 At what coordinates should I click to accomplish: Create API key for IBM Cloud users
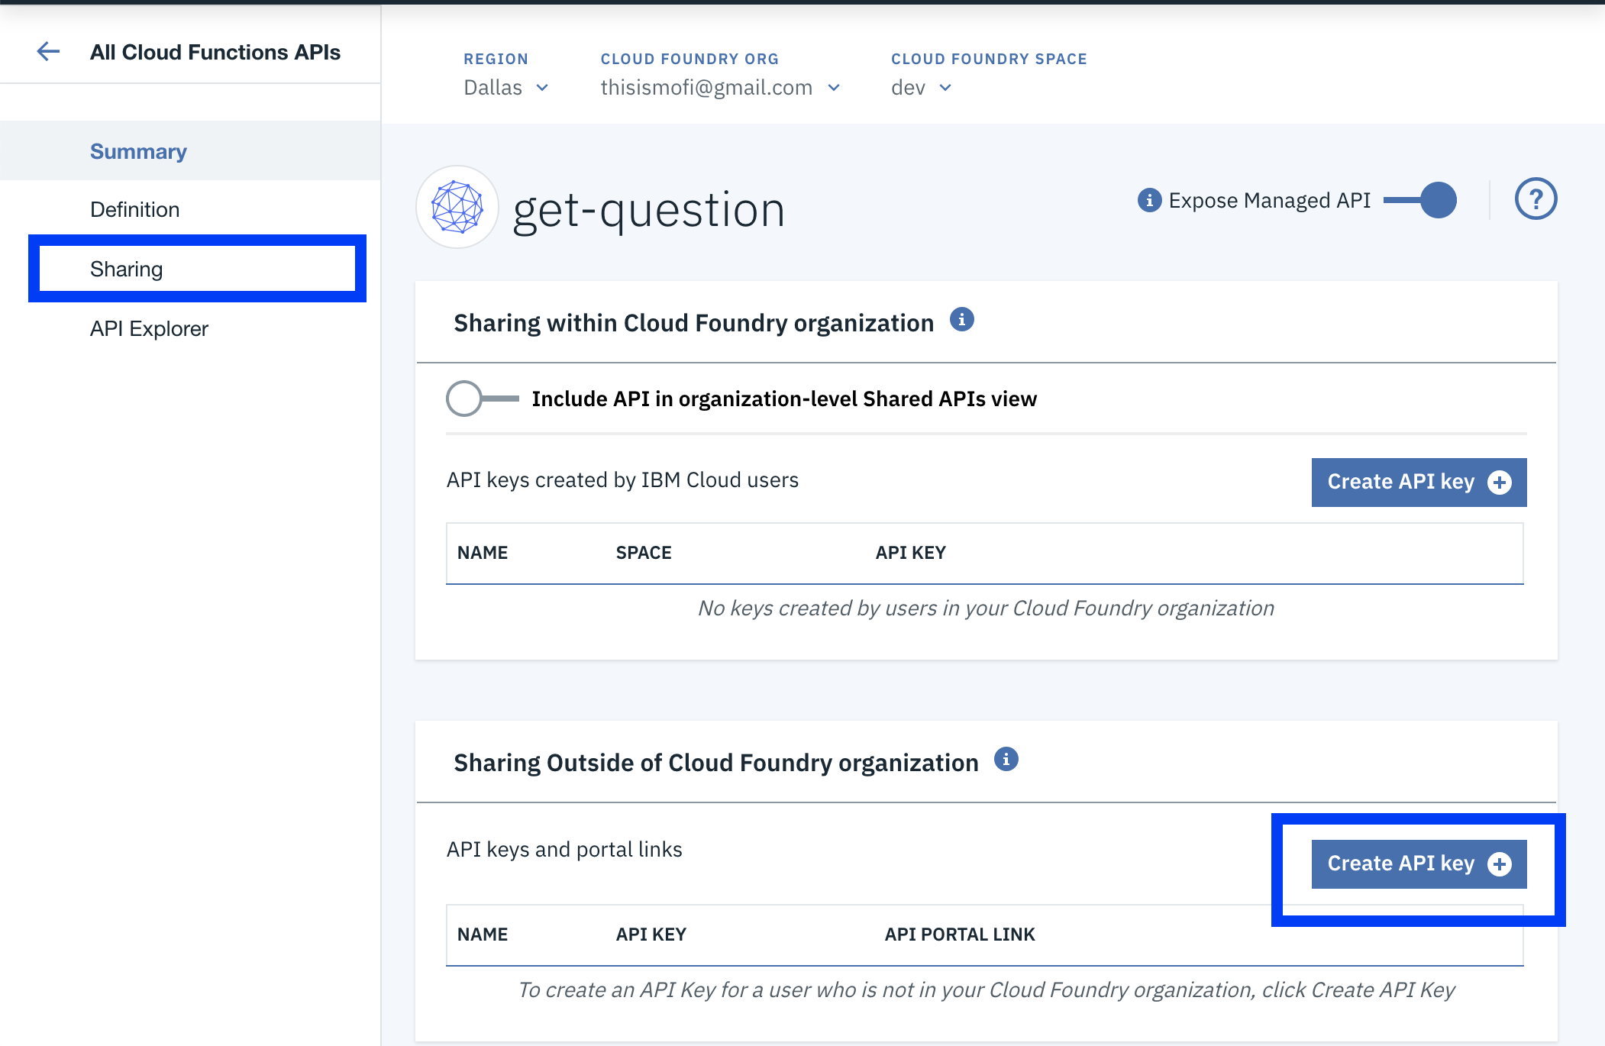1419,482
